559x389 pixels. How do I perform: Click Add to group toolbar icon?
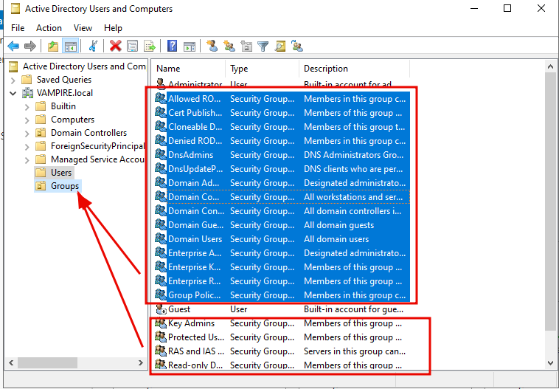point(297,46)
